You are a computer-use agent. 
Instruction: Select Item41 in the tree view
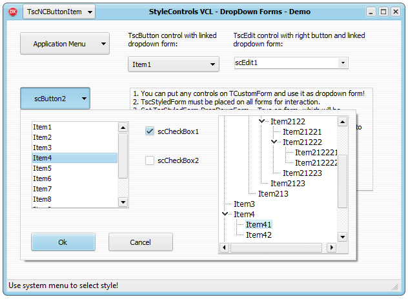[259, 225]
